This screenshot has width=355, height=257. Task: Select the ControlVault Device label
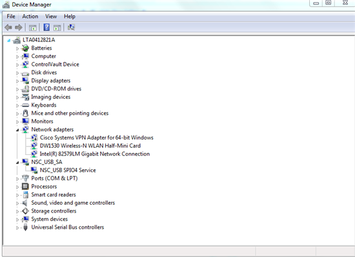point(55,65)
